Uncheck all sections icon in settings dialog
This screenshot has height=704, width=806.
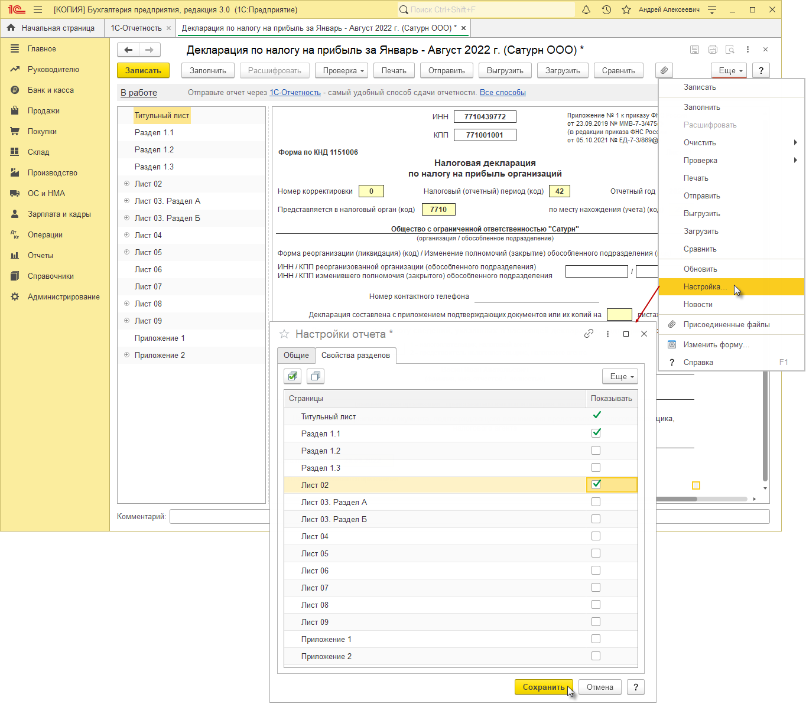316,376
